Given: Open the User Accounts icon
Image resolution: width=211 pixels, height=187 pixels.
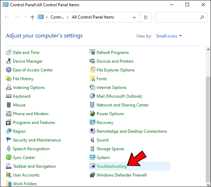Looking at the screenshot, I should tap(9, 175).
